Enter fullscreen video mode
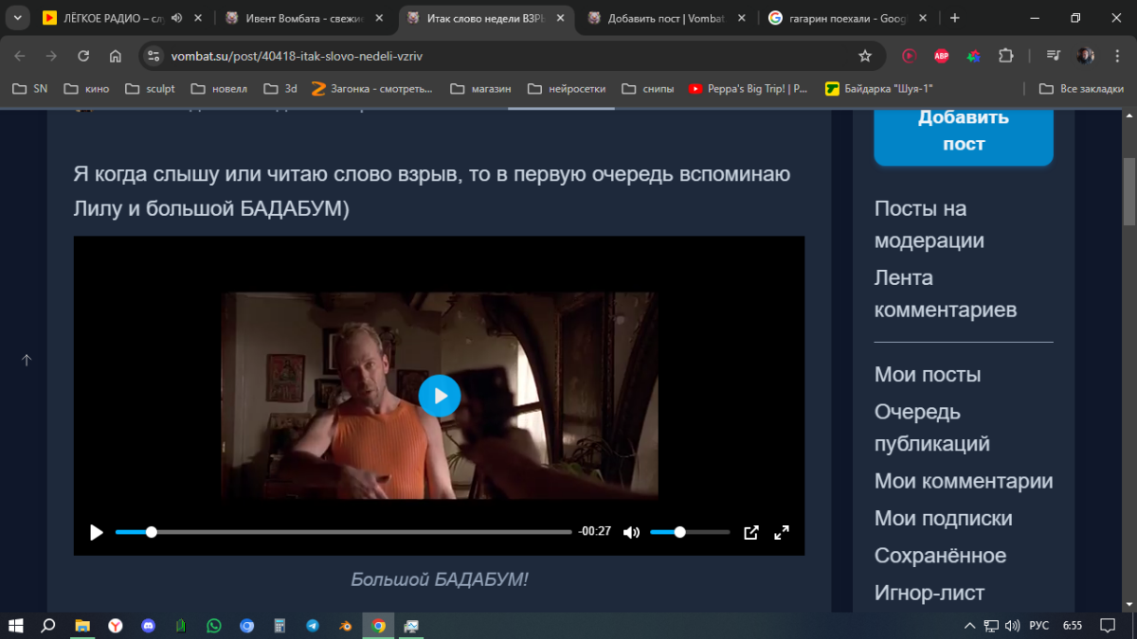Screen dimensions: 1137x639 pyautogui.click(x=782, y=532)
